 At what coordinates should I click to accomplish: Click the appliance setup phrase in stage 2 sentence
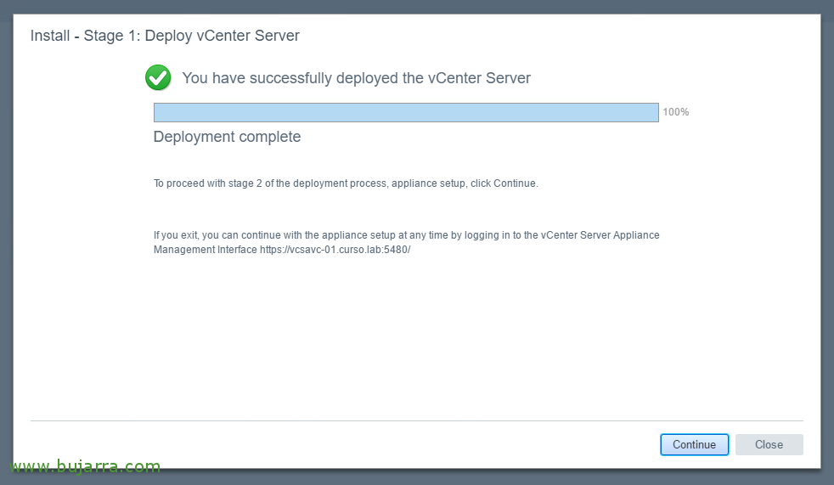[429, 183]
